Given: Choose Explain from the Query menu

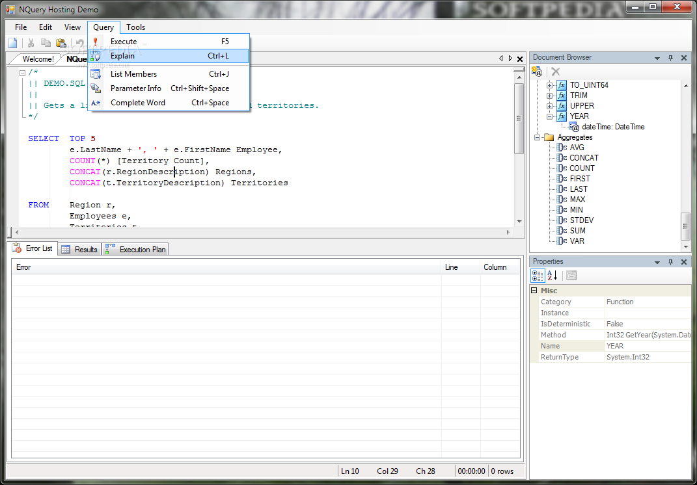Looking at the screenshot, I should (169, 56).
